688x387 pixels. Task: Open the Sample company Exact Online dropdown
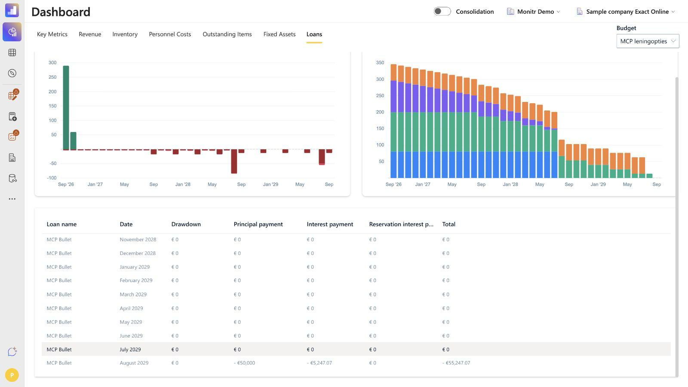click(x=626, y=12)
